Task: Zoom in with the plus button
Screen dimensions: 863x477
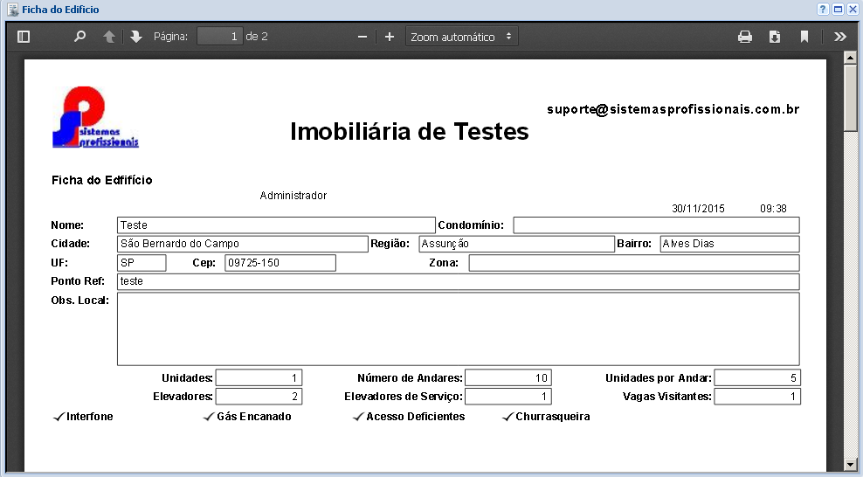Action: click(390, 37)
